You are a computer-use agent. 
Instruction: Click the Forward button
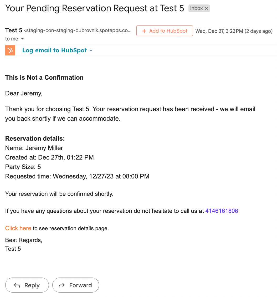tap(75, 285)
